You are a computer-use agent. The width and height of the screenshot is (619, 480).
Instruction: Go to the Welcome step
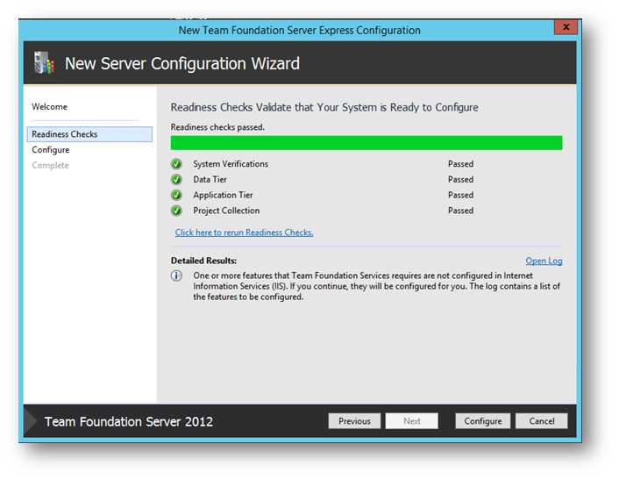(x=49, y=107)
